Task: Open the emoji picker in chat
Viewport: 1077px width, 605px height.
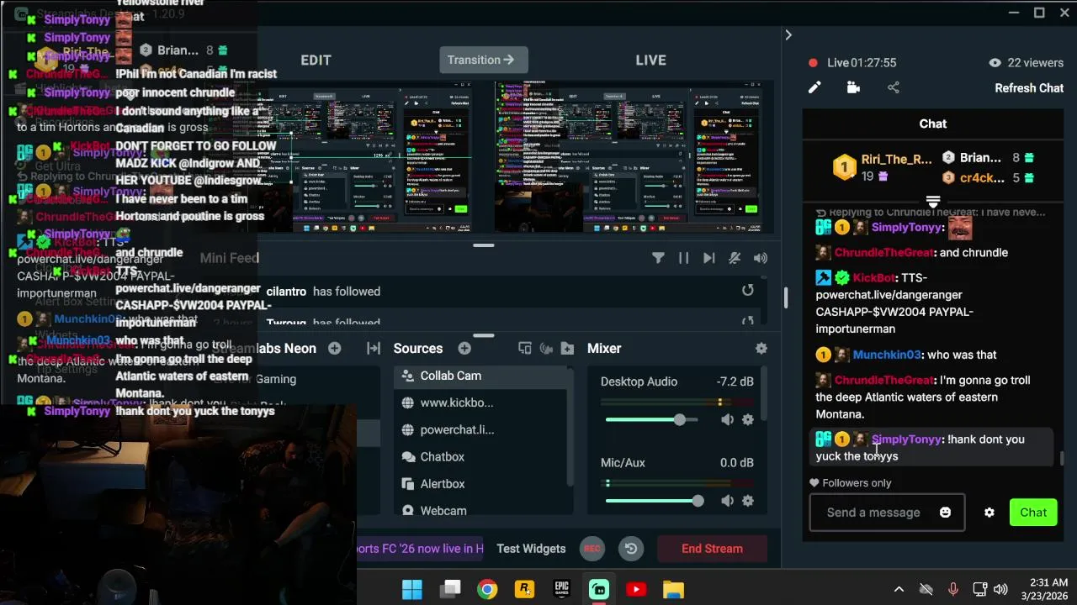Action: 945,513
